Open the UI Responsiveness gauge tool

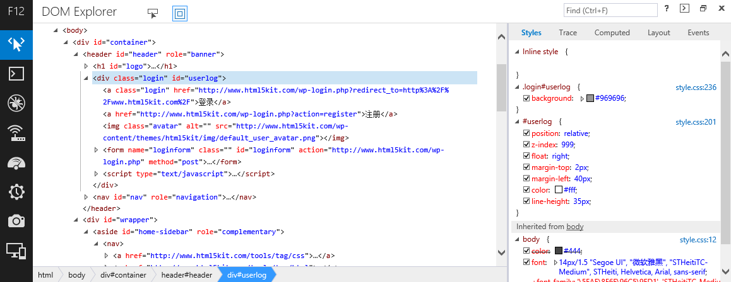pyautogui.click(x=16, y=162)
